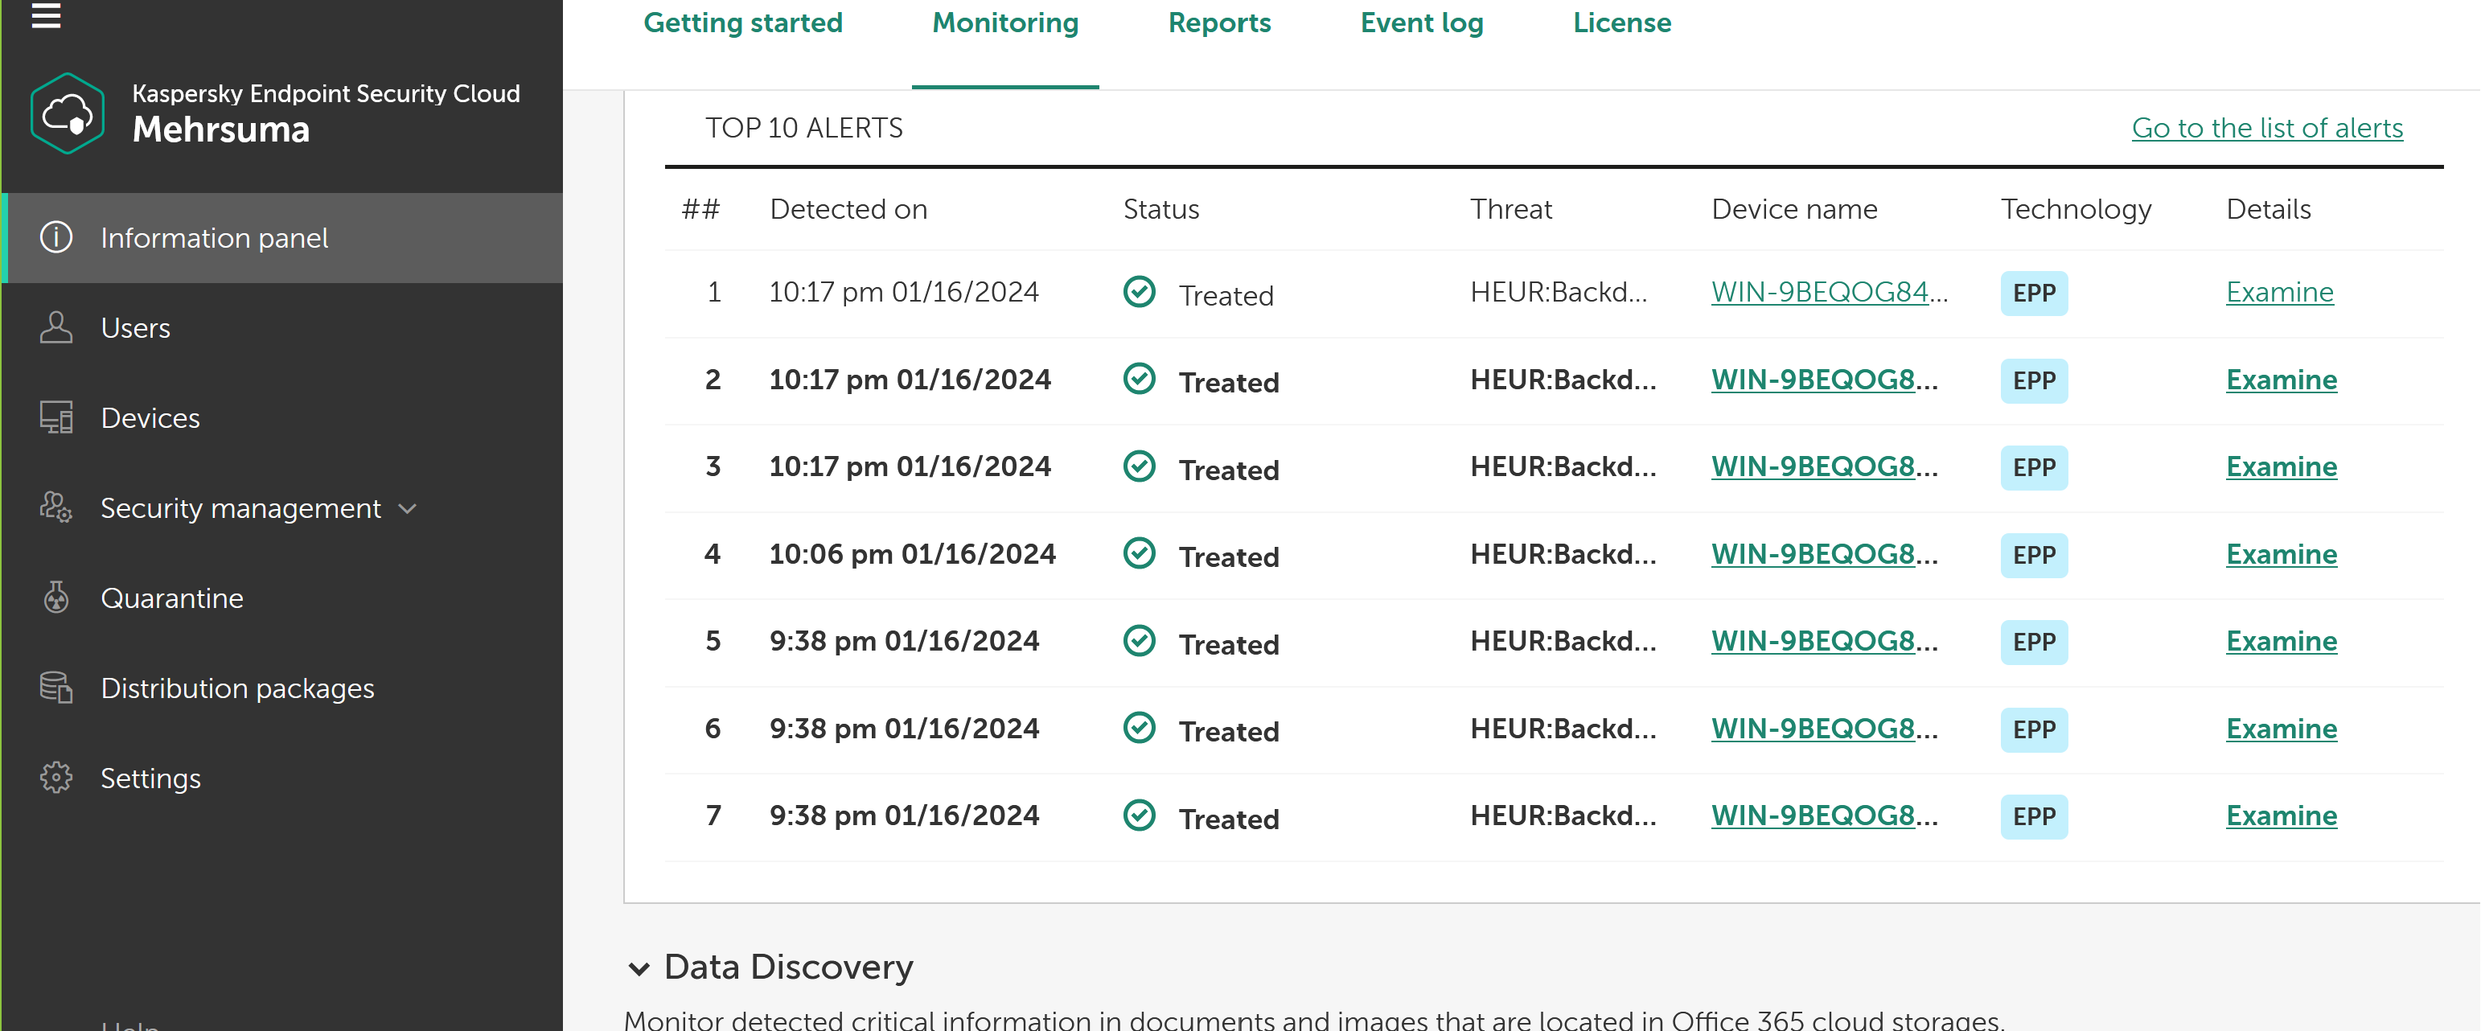Expand the Security management submenu chevron
This screenshot has height=1031, width=2481.
point(408,509)
